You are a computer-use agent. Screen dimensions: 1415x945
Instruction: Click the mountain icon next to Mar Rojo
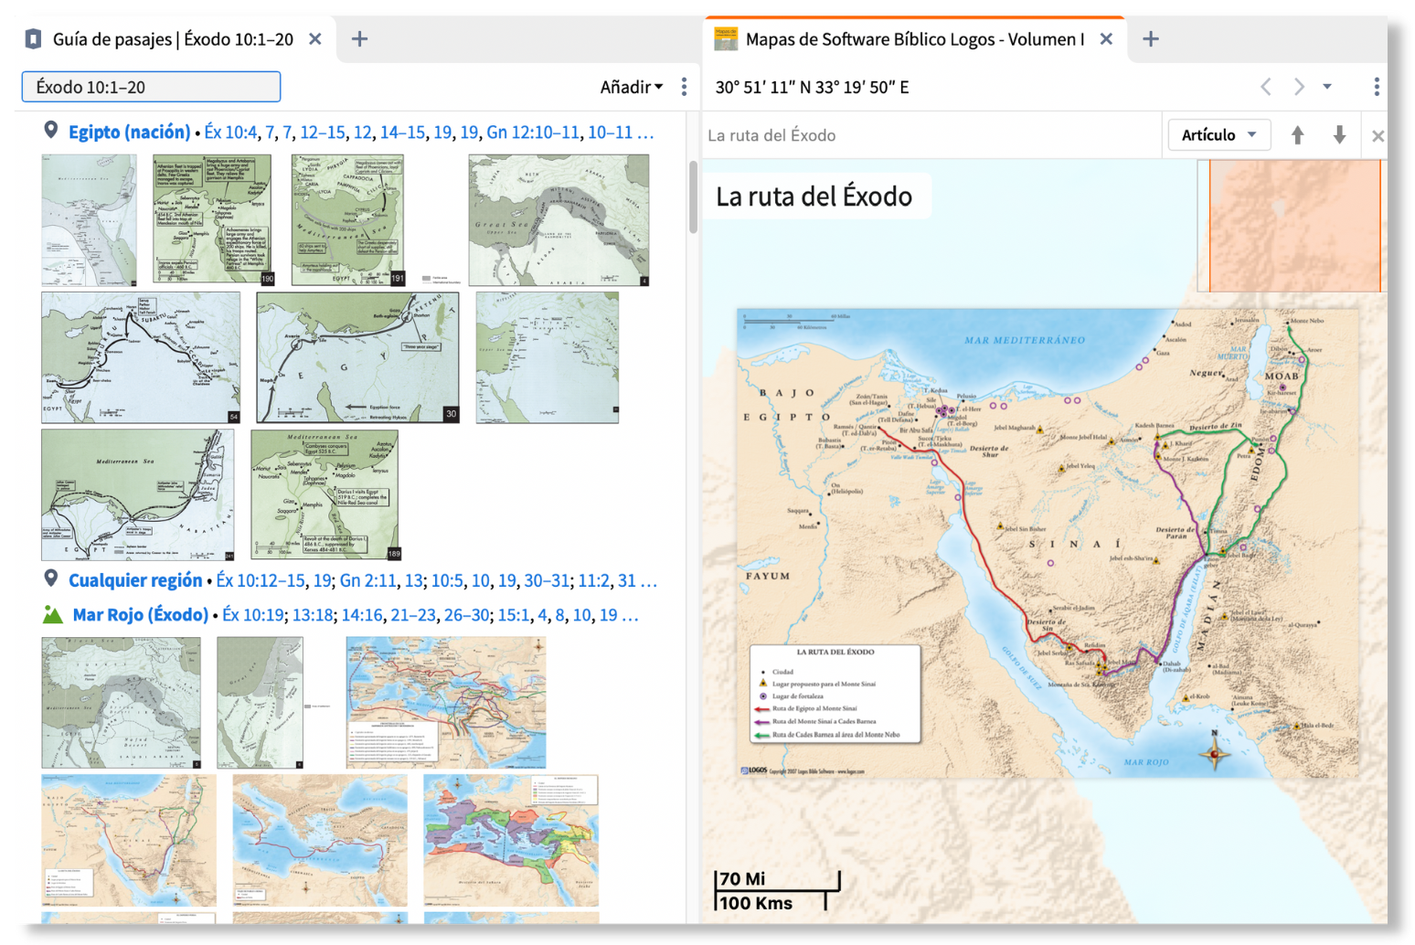pos(53,614)
